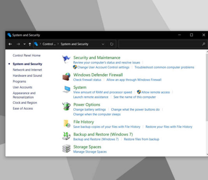Open Windows Defender Firewall heading
The height and width of the screenshot is (180, 208).
(98, 75)
